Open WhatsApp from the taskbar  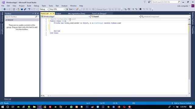(71, 107)
